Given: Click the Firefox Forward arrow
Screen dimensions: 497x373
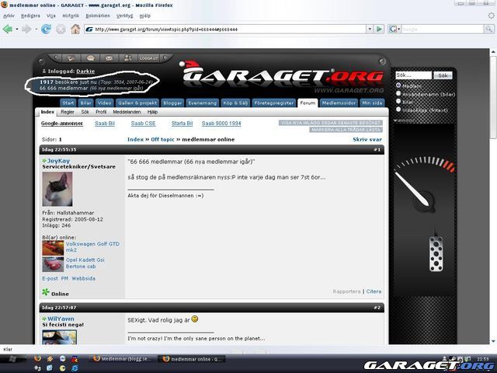Looking at the screenshot, I should coord(26,30).
